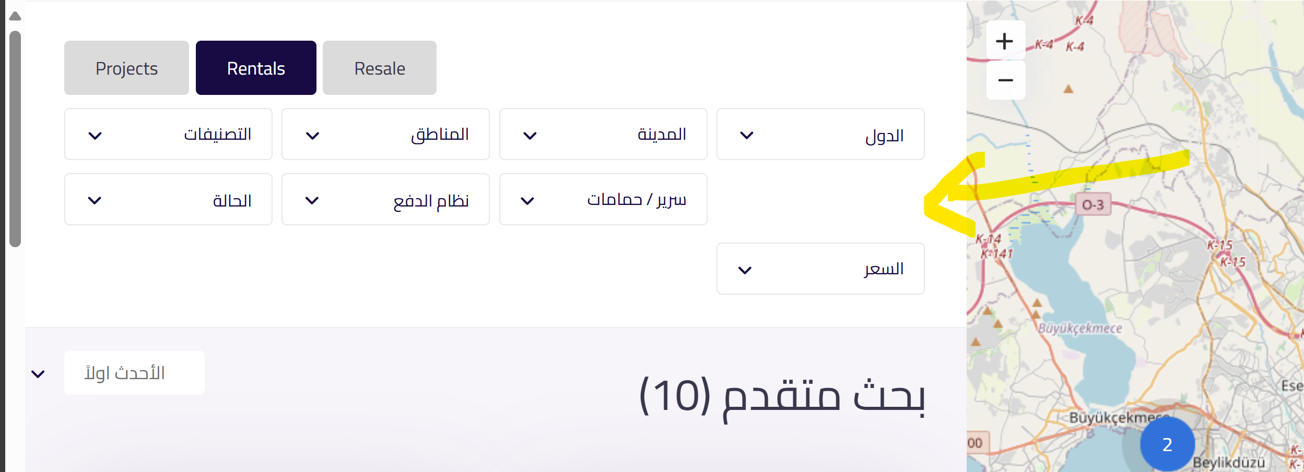Zoom in on the map
Screen dimensions: 1304x472
click(x=1005, y=41)
